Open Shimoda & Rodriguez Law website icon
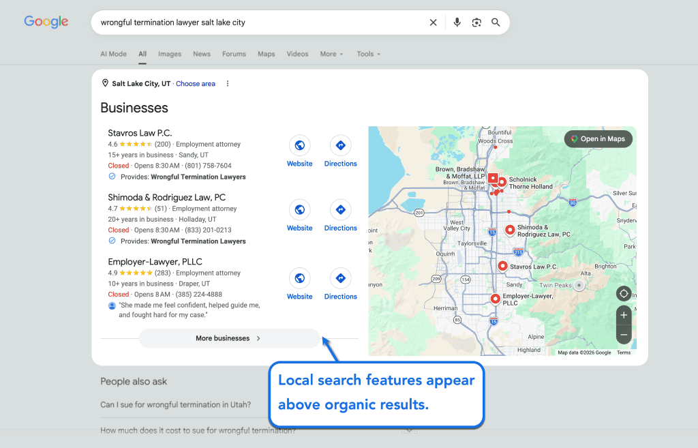698x448 pixels. tap(300, 209)
